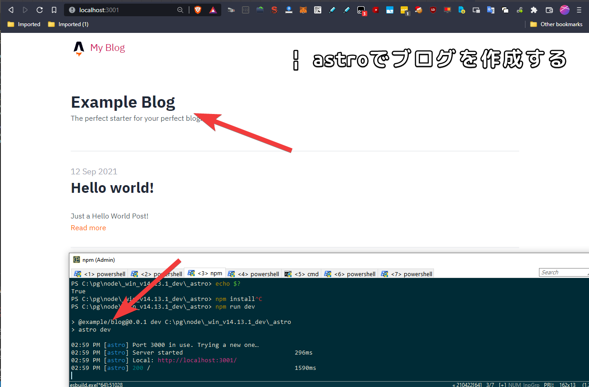589x387 pixels.
Task: Click the zoom magnifier in address bar
Action: click(180, 10)
